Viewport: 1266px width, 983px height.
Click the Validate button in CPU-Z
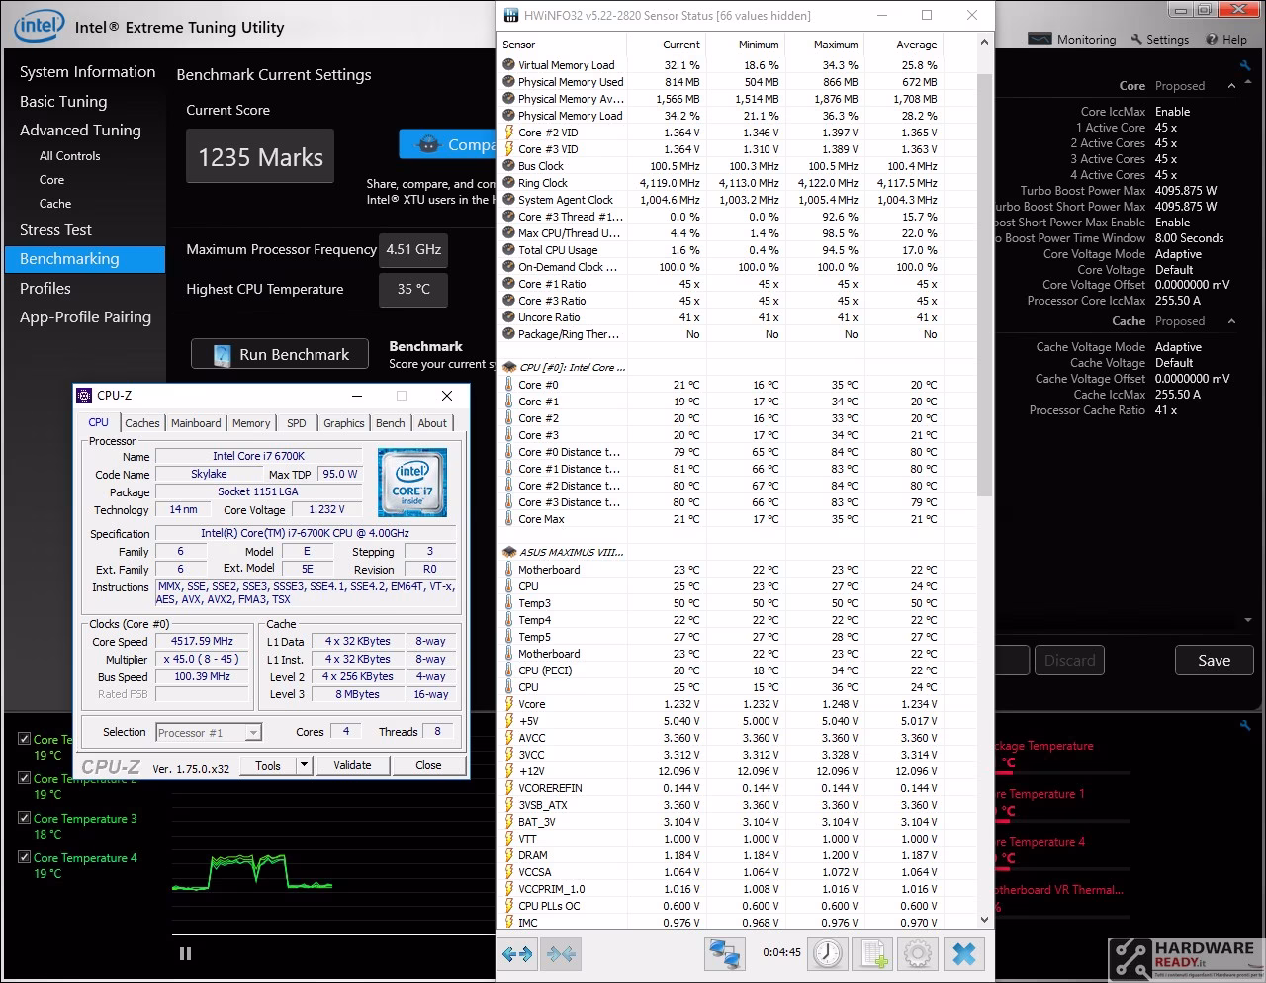point(352,765)
